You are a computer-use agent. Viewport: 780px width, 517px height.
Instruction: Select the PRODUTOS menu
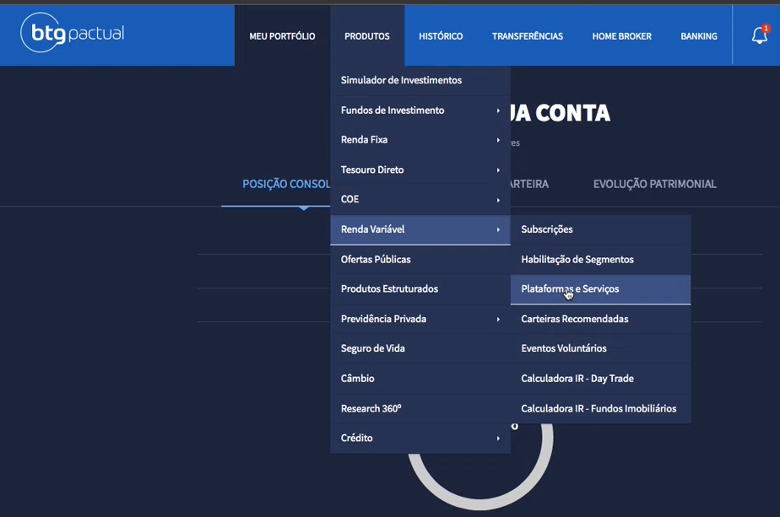coord(367,36)
